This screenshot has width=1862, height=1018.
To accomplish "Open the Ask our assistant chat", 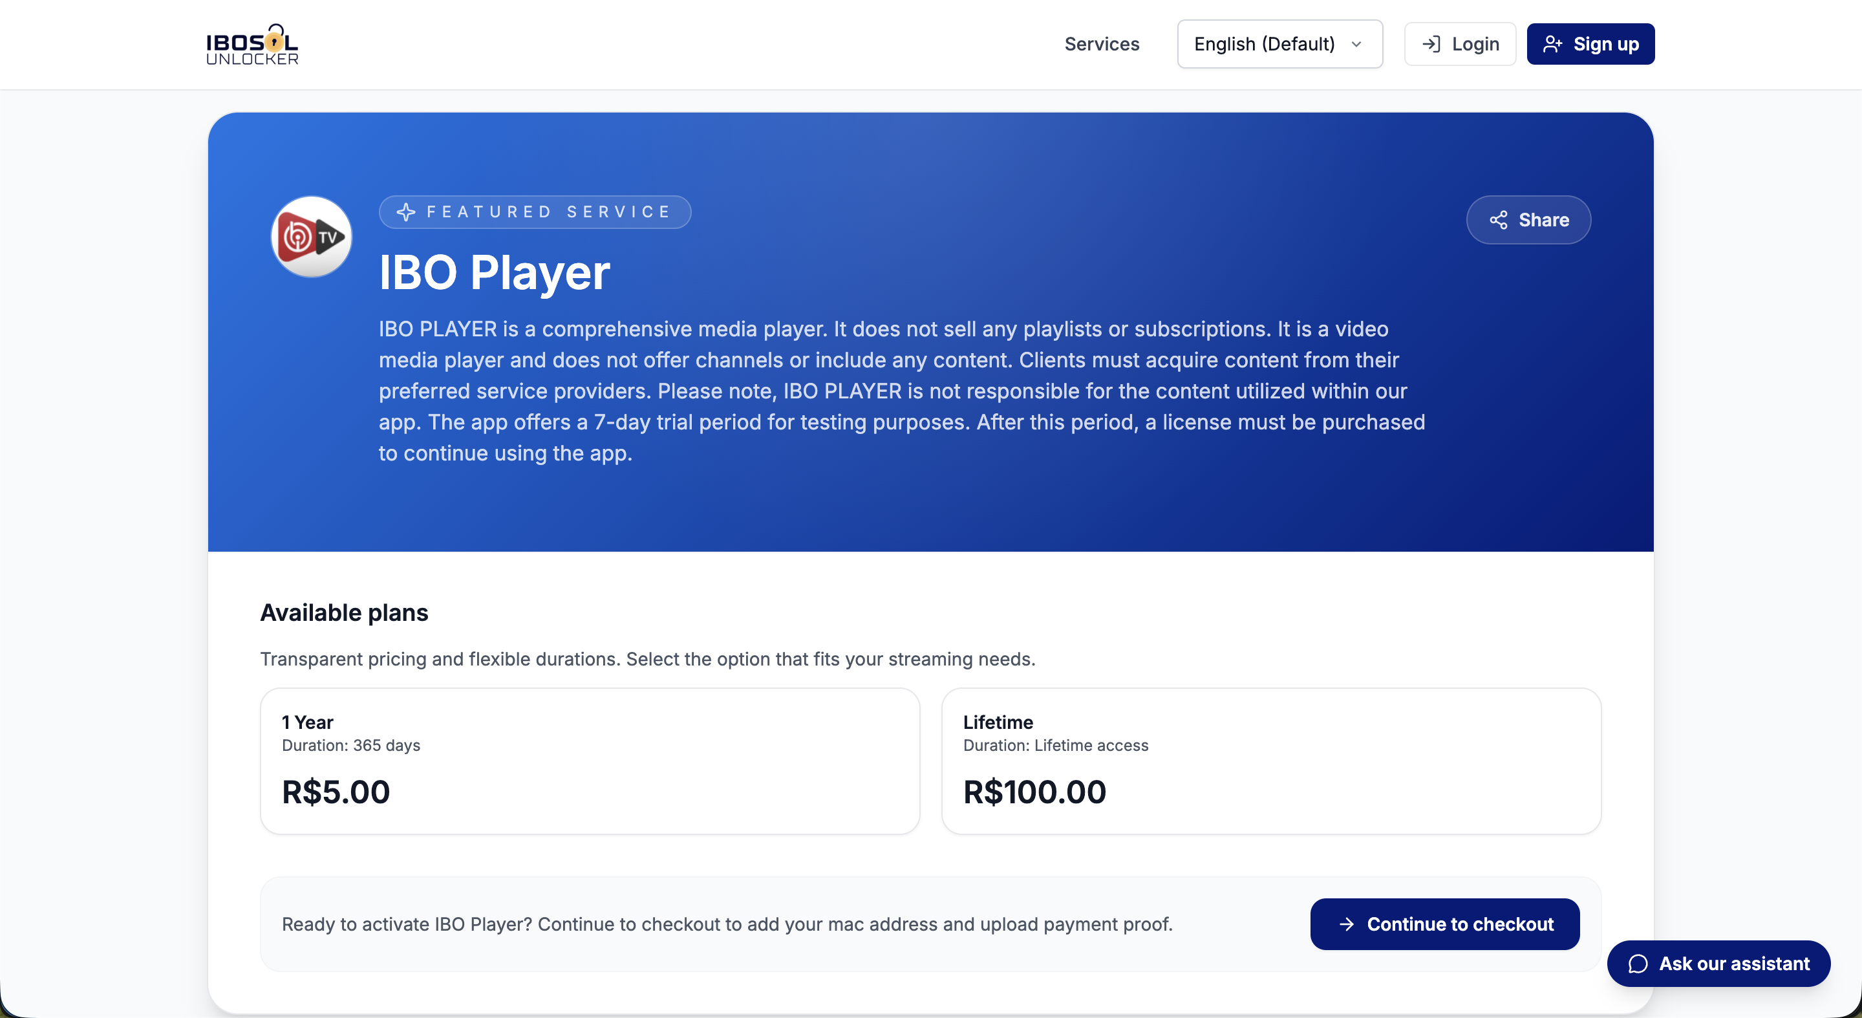I will [x=1718, y=964].
